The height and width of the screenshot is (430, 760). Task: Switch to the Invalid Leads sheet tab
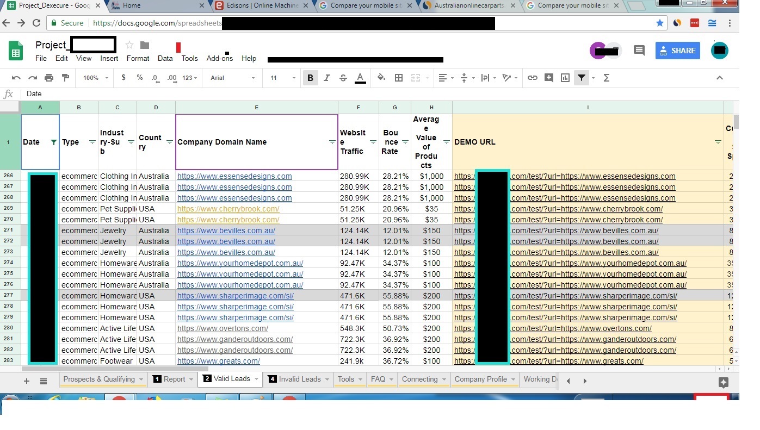point(299,379)
